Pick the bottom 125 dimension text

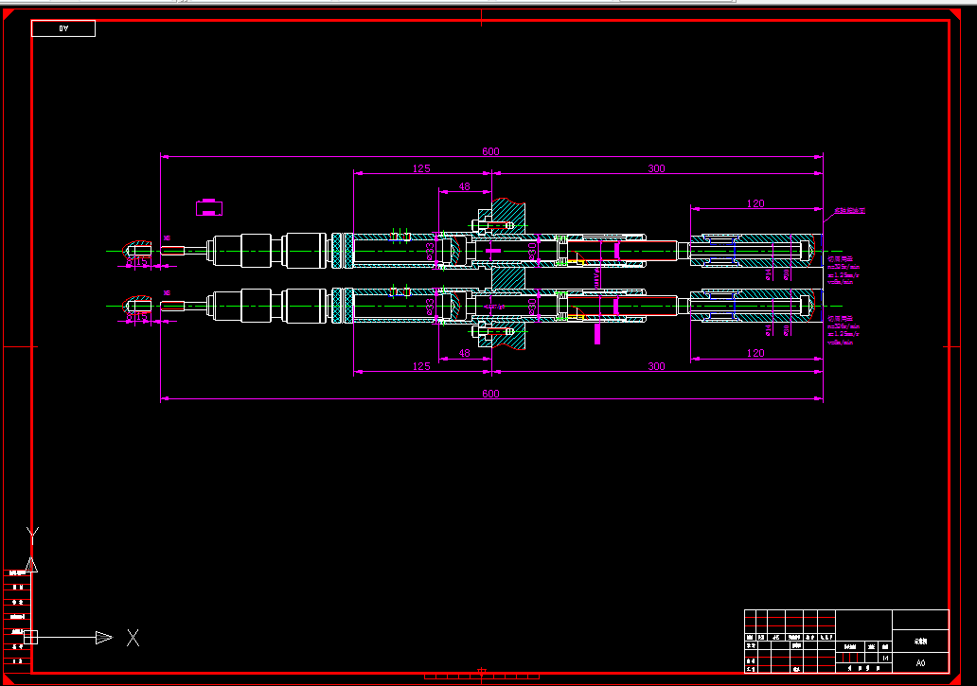[x=421, y=366]
